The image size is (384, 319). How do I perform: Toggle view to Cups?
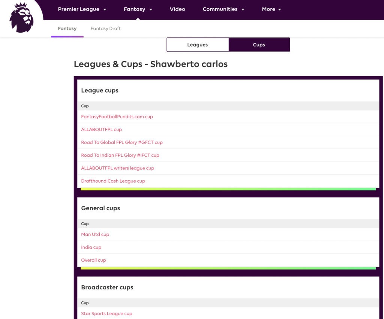[259, 45]
